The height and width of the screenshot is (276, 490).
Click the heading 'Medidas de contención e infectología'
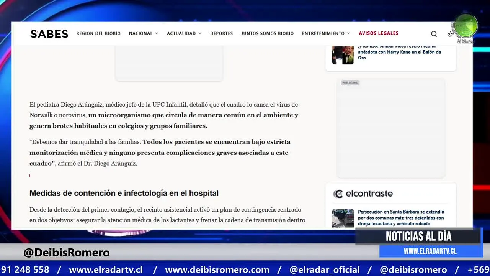click(x=124, y=193)
